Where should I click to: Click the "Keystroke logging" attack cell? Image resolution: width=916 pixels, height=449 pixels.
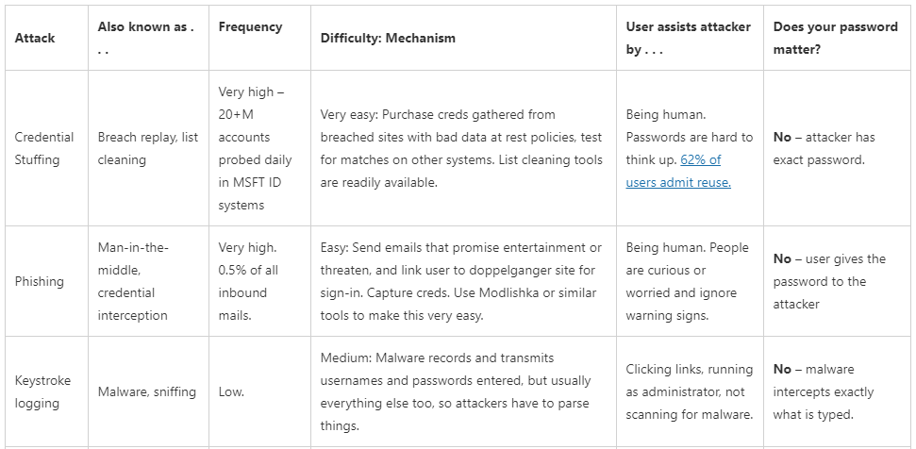42,391
